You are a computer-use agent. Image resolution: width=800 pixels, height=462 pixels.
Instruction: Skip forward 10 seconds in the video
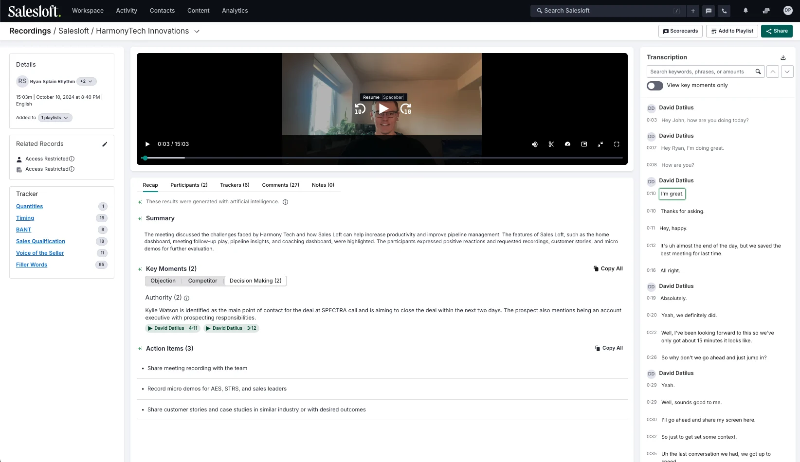(x=406, y=109)
